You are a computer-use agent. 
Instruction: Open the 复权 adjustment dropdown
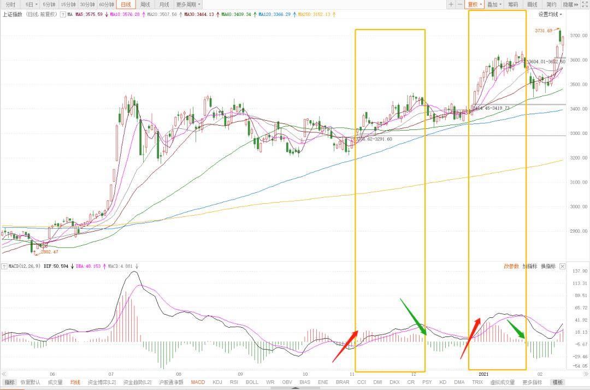tap(475, 4)
